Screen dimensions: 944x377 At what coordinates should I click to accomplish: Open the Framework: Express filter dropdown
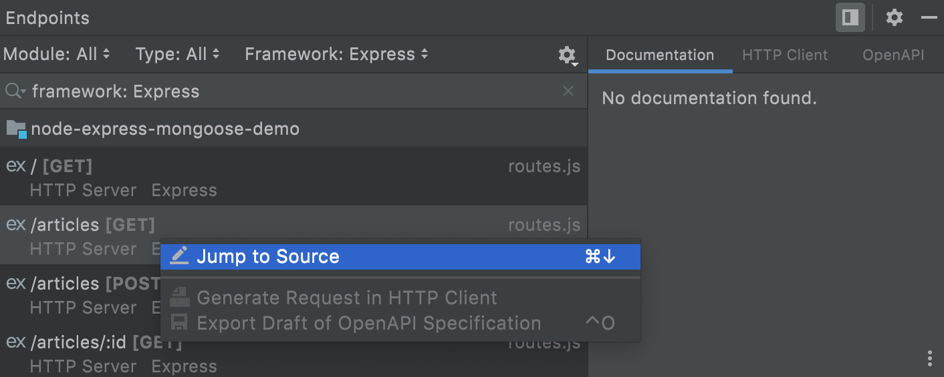[x=336, y=55]
